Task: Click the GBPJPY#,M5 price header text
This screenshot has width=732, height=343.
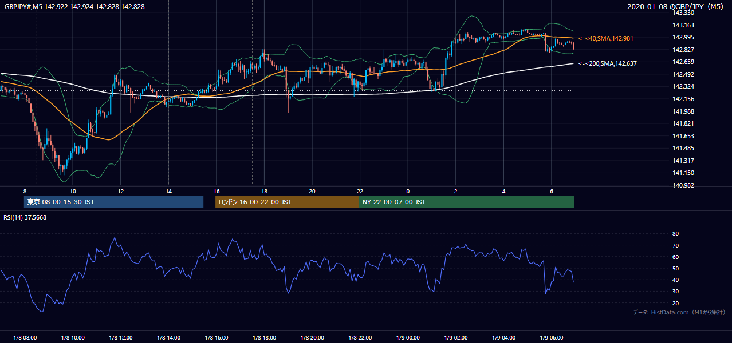Action: pyautogui.click(x=74, y=6)
